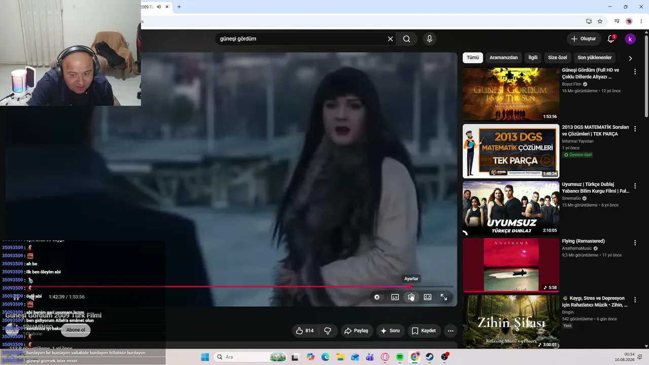Open File Explorer from the taskbar

point(340,357)
